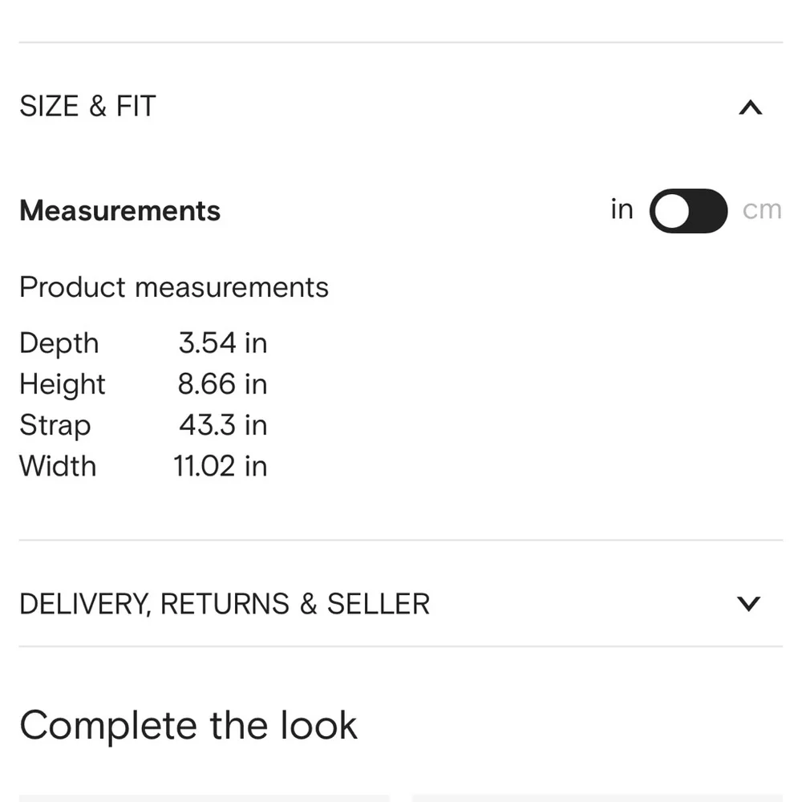
Task: Click the Height 8.66 in value
Action: click(222, 384)
